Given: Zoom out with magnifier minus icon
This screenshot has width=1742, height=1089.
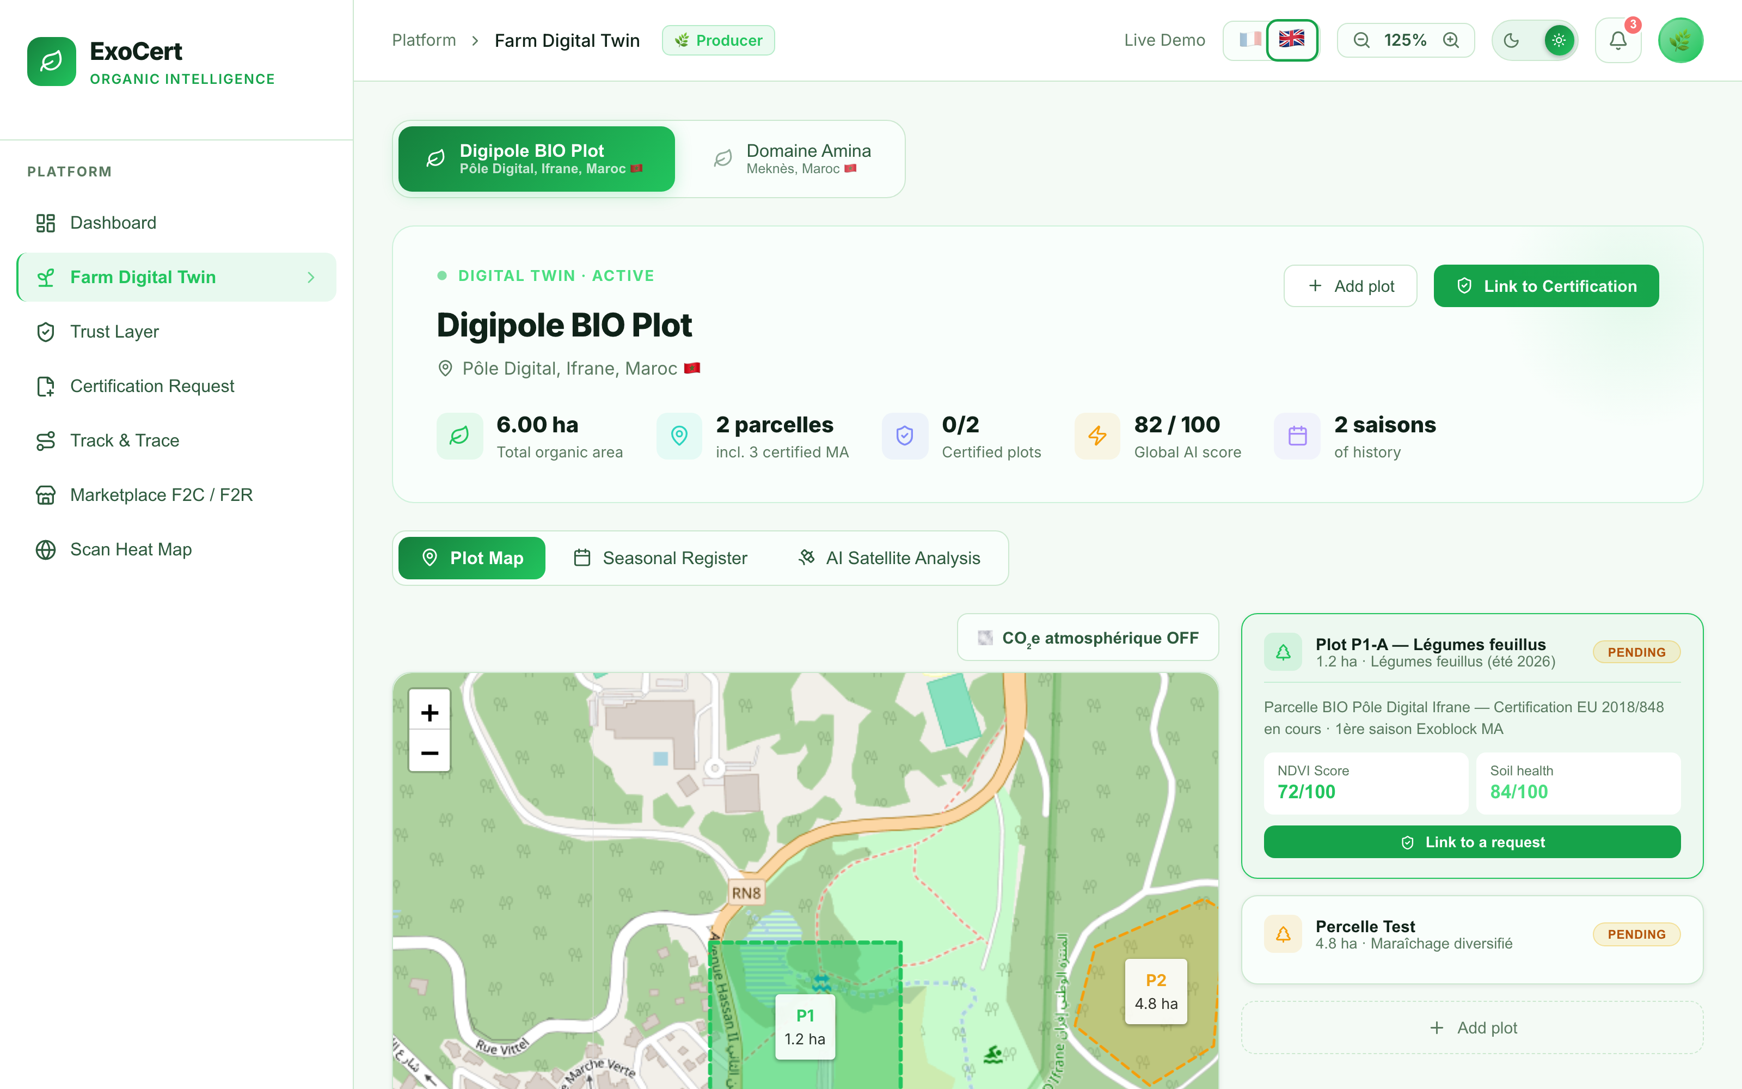Looking at the screenshot, I should pyautogui.click(x=1361, y=40).
